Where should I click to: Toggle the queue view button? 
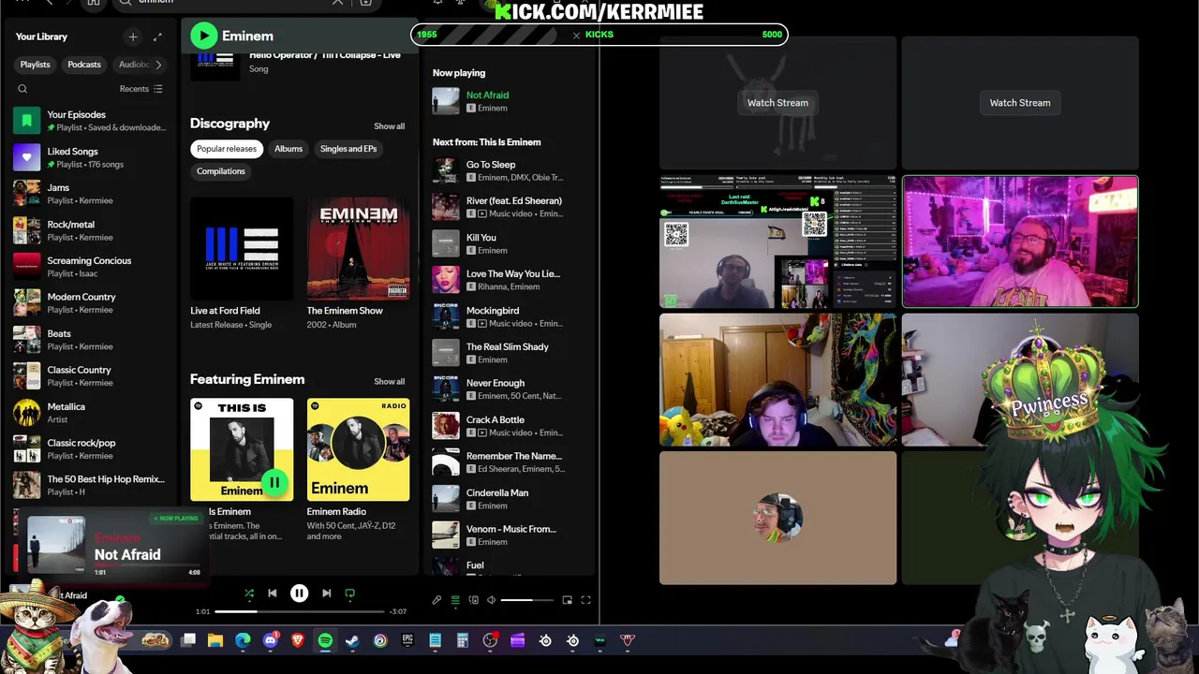coord(455,600)
